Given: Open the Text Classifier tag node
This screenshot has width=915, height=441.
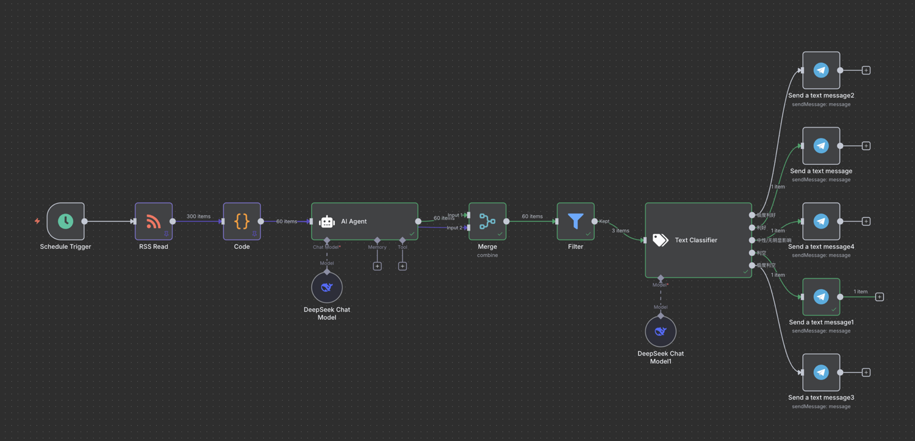Looking at the screenshot, I should click(698, 240).
